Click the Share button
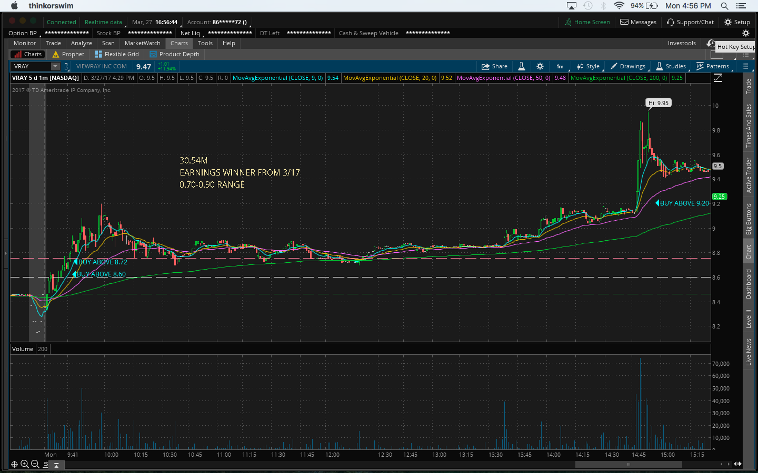 point(494,66)
